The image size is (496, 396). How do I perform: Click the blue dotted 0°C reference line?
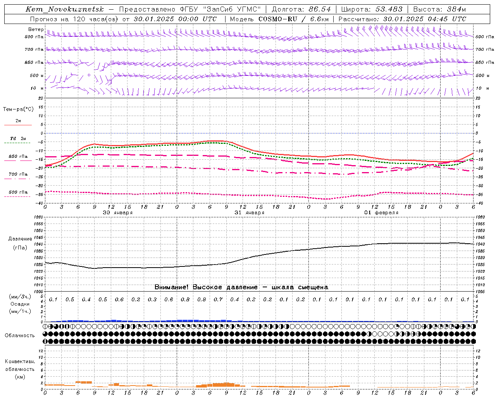[259, 133]
